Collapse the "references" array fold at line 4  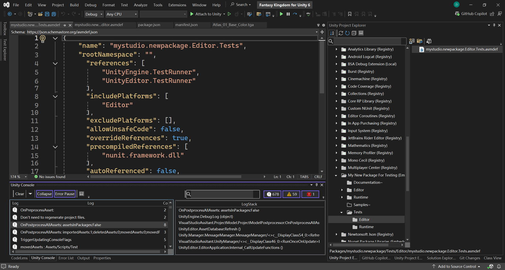(55, 63)
